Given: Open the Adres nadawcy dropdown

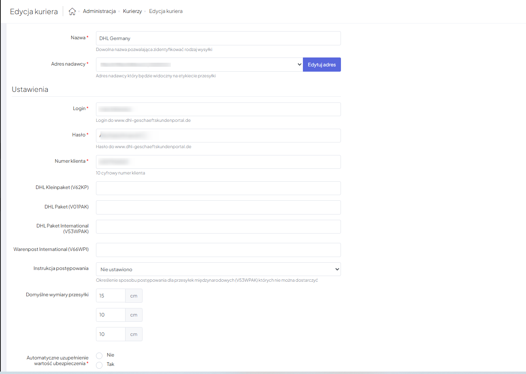Looking at the screenshot, I should pyautogui.click(x=199, y=64).
